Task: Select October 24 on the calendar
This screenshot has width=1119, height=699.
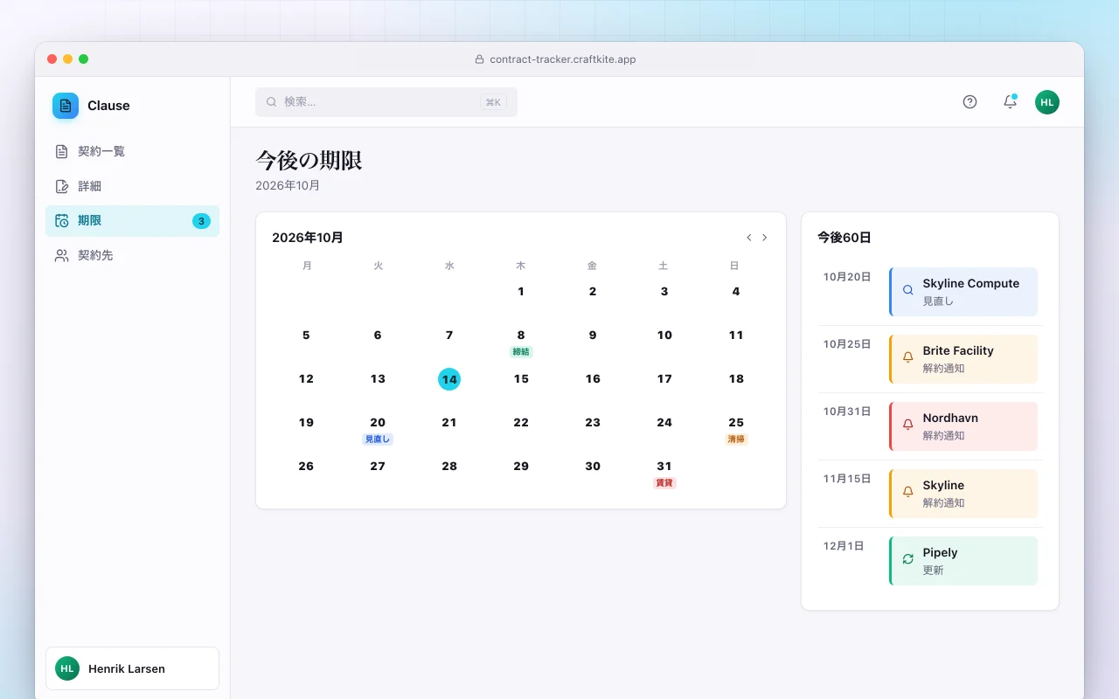Action: pyautogui.click(x=664, y=423)
